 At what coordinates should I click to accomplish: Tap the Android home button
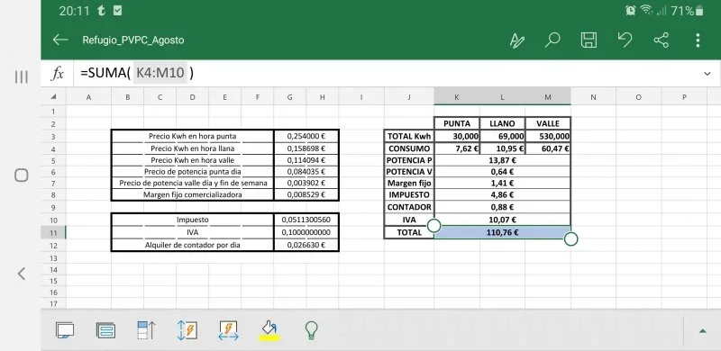point(21,175)
